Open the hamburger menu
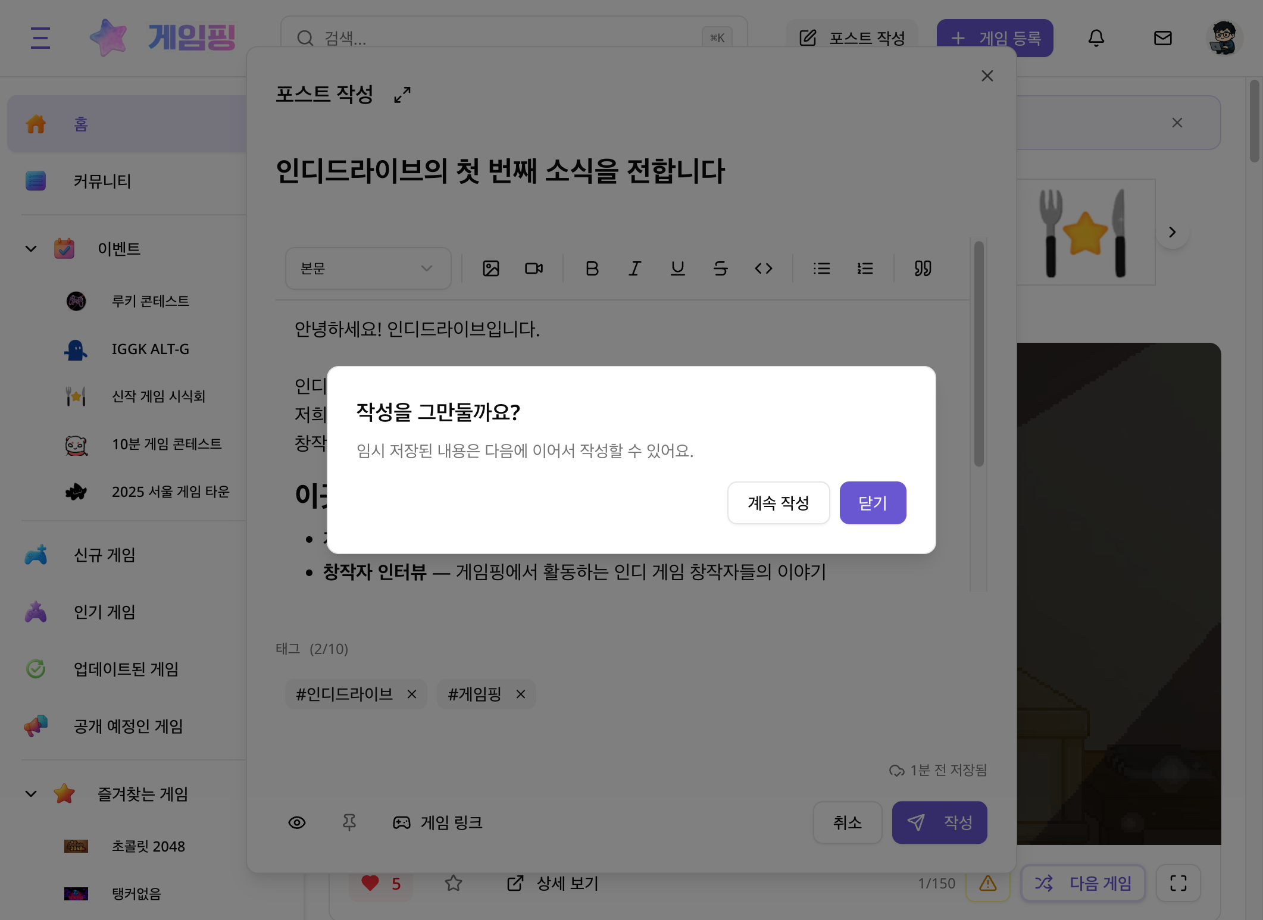This screenshot has height=920, width=1263. 39,38
